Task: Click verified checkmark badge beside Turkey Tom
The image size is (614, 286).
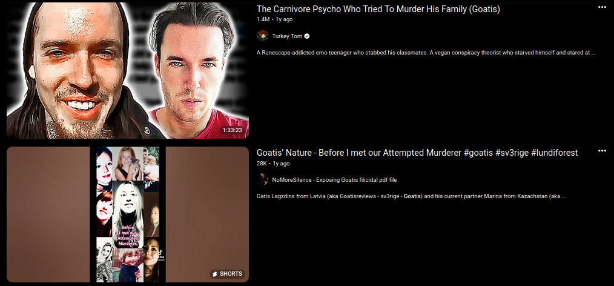Action: [307, 36]
